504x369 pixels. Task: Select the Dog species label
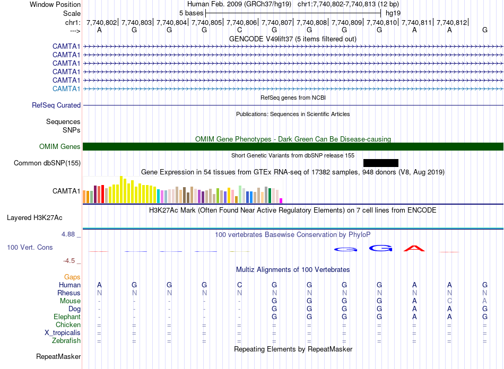74,309
